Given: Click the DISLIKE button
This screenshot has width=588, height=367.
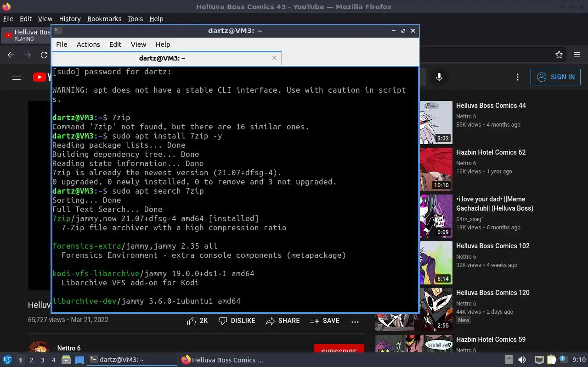Looking at the screenshot, I should (x=237, y=321).
